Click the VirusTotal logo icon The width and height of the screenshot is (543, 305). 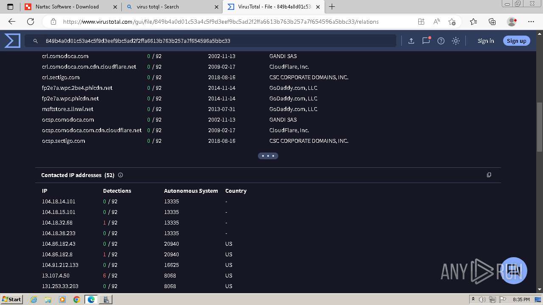pyautogui.click(x=12, y=41)
